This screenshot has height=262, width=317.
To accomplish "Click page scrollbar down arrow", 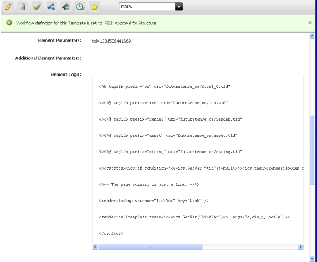I will pos(312,258).
